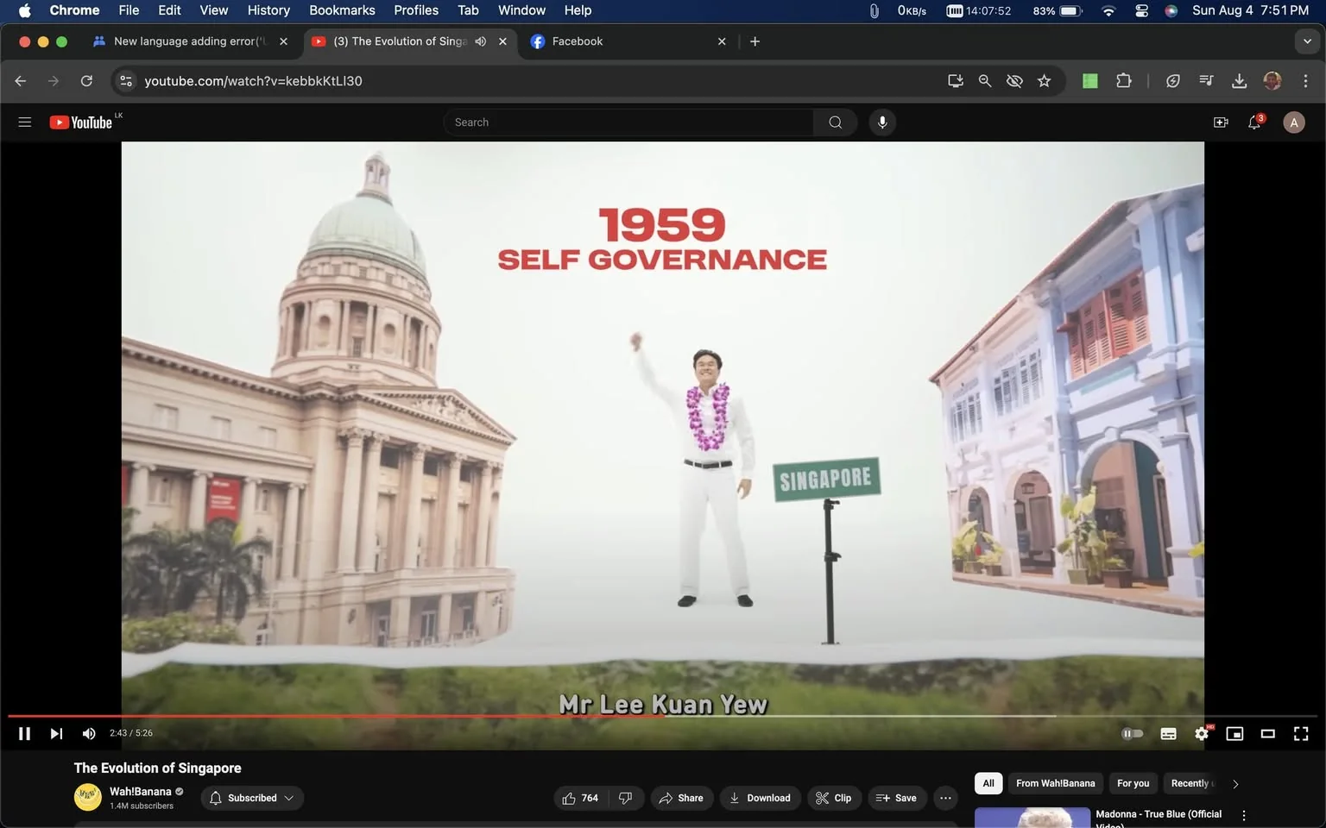Image resolution: width=1326 pixels, height=828 pixels.
Task: Open more actions ellipsis below video
Action: pyautogui.click(x=945, y=798)
